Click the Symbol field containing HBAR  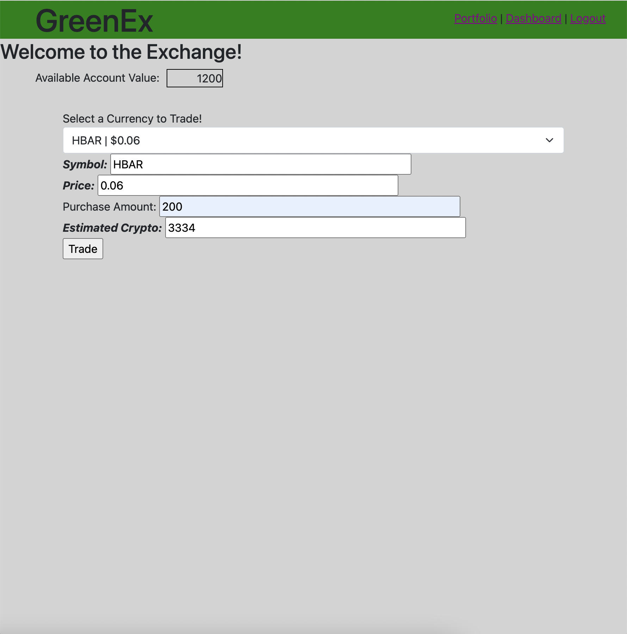click(x=261, y=164)
